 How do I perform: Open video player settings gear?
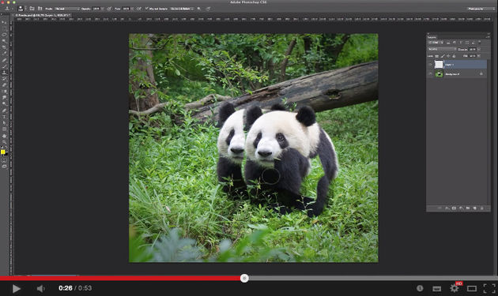455,288
